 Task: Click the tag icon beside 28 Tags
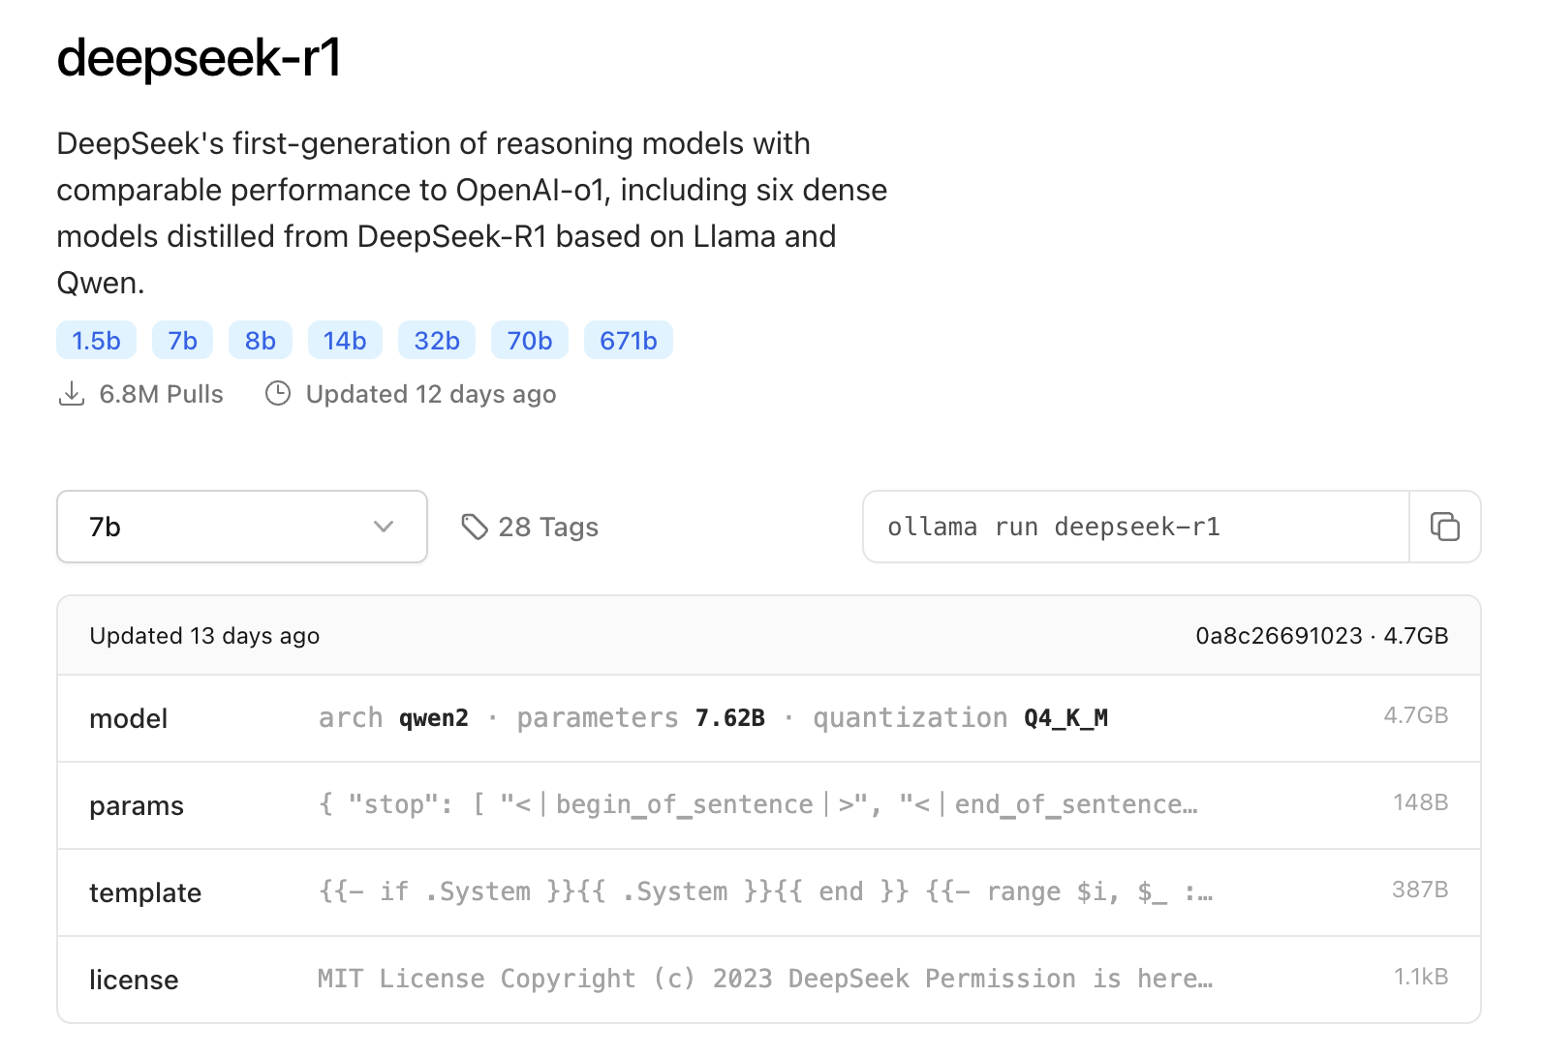474,527
